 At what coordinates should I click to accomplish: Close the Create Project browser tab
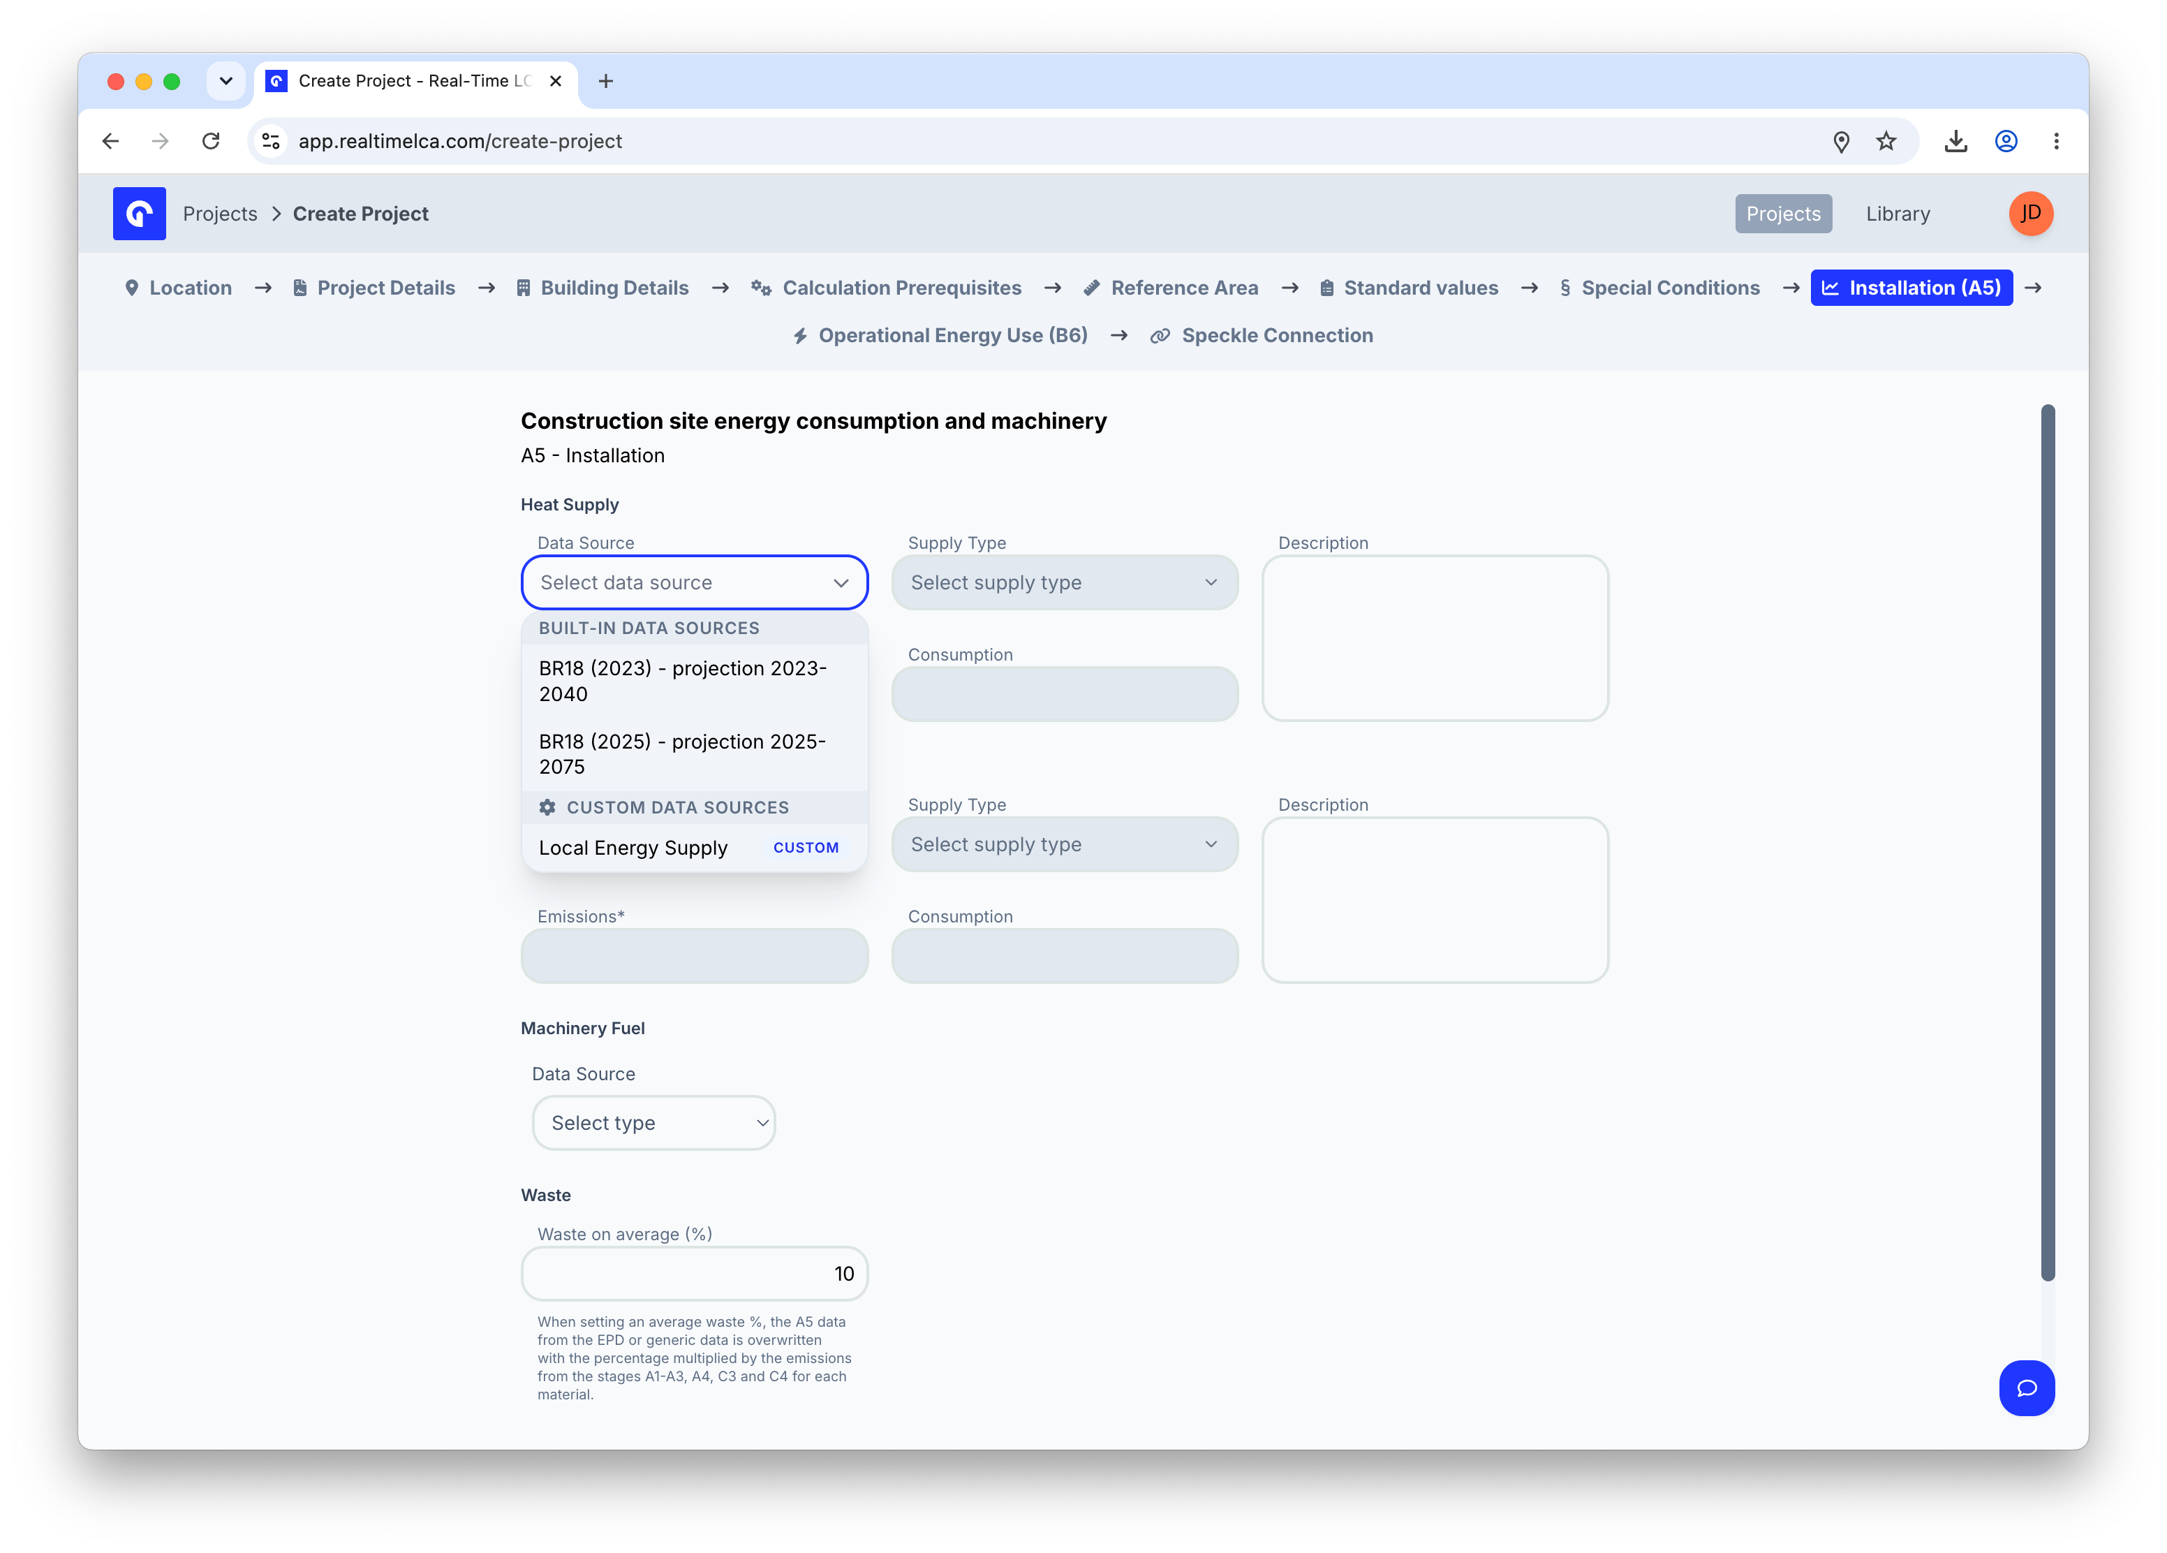coord(555,81)
